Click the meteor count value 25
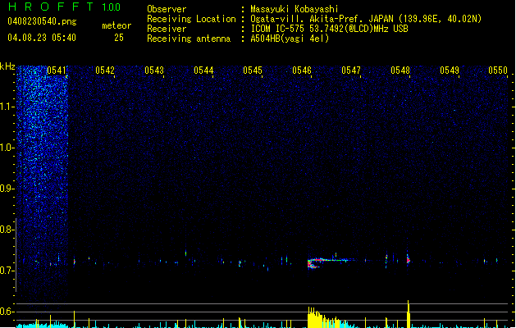 pos(119,38)
